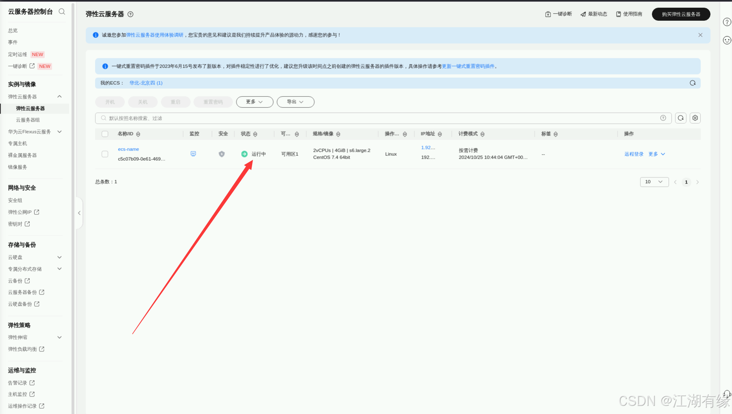Collapse 弹性云服务器 sidebar group
This screenshot has height=414, width=732.
(x=60, y=96)
